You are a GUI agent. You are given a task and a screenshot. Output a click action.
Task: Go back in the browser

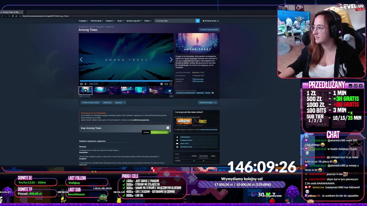pos(2,16)
